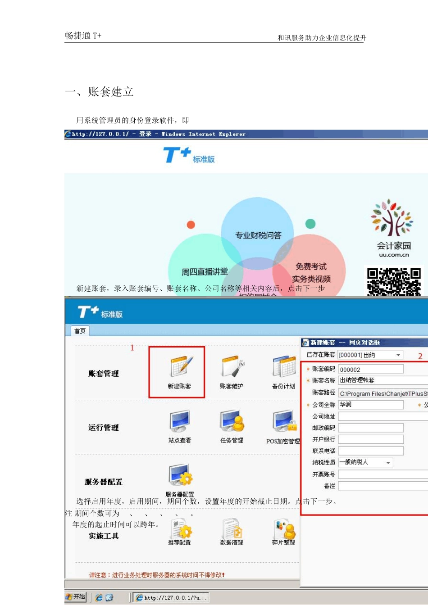The width and height of the screenshot is (428, 605).
Task: Click the show desktop icon in taskbar
Action: 109,598
